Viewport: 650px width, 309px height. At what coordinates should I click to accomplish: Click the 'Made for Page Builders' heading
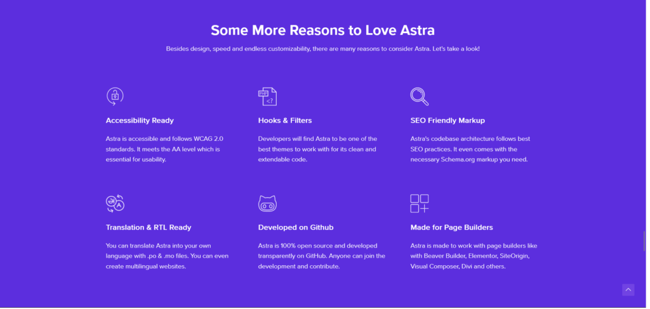(451, 227)
